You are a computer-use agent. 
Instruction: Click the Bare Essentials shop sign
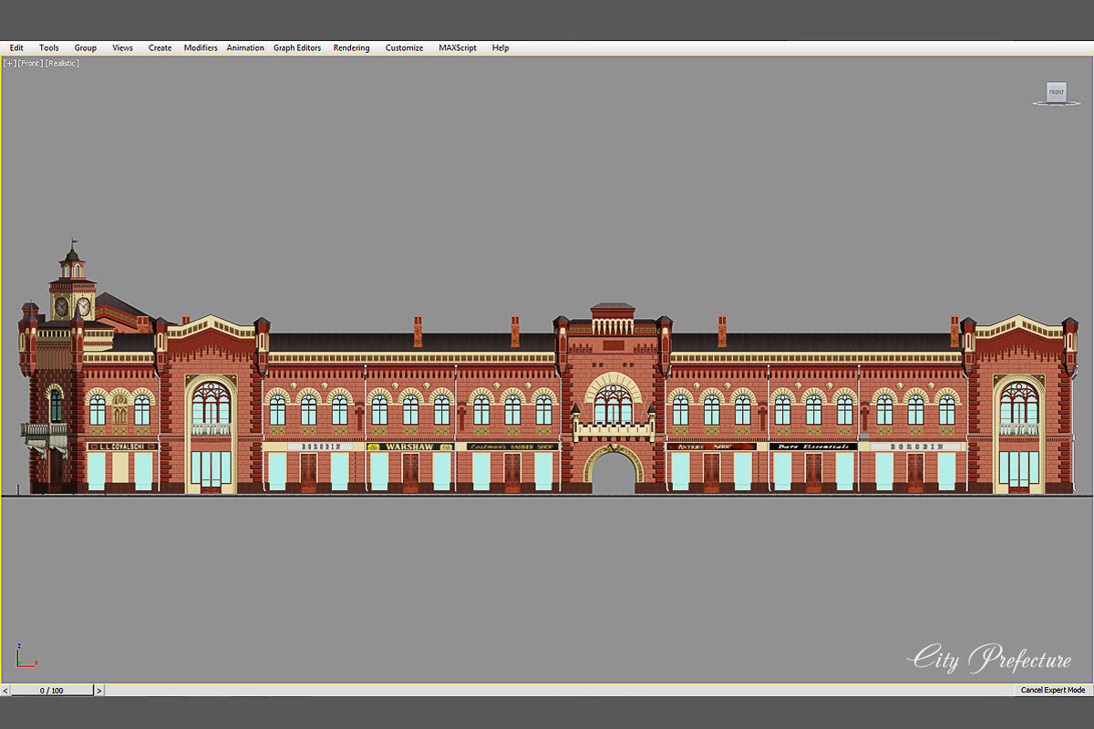click(x=813, y=447)
